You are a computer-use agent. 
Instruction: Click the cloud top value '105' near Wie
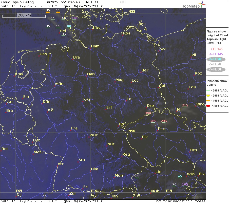[185, 184]
